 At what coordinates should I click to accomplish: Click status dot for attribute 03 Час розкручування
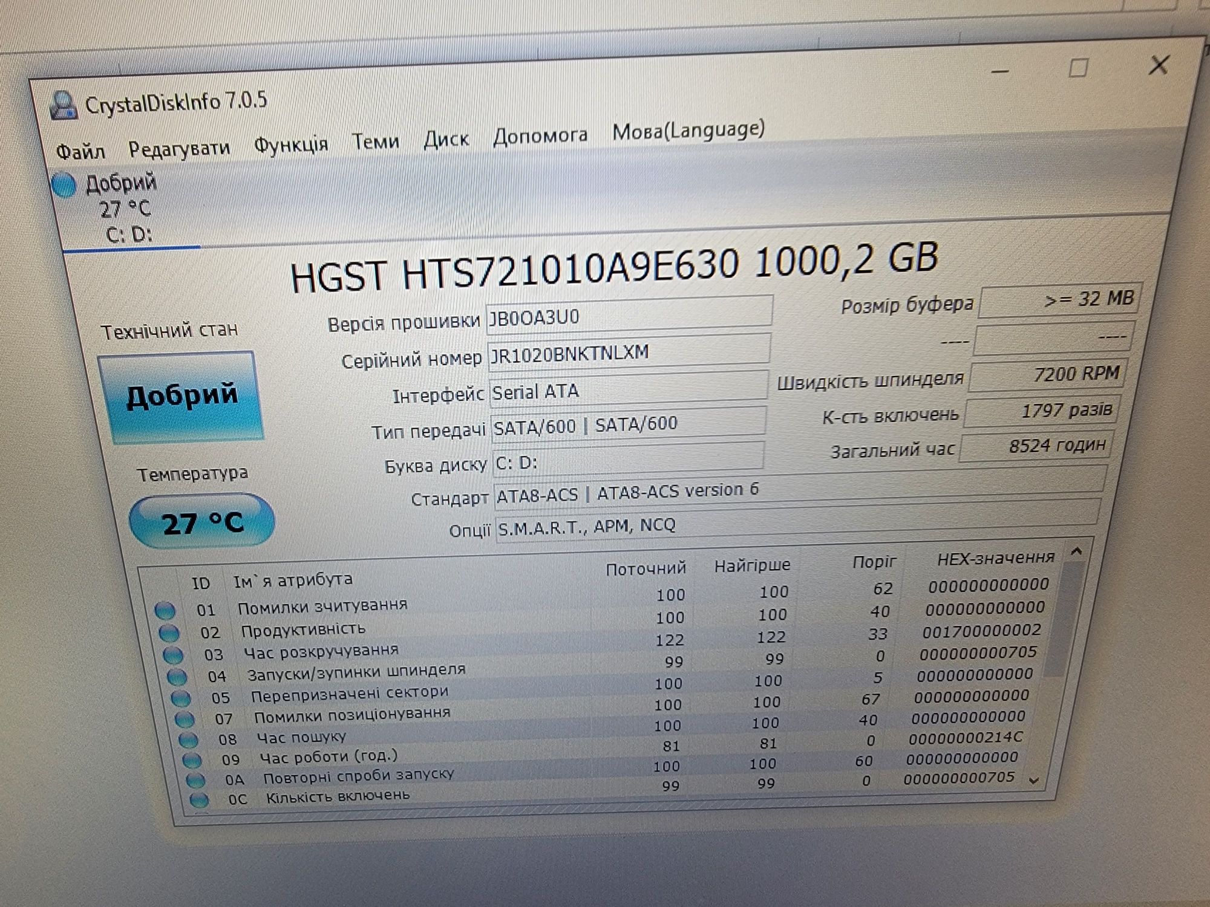coord(173,655)
